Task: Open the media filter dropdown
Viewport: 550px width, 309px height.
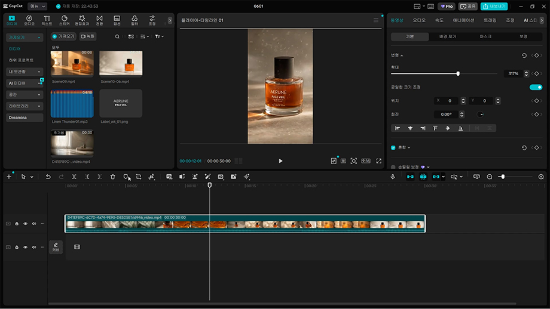Action: click(160, 36)
